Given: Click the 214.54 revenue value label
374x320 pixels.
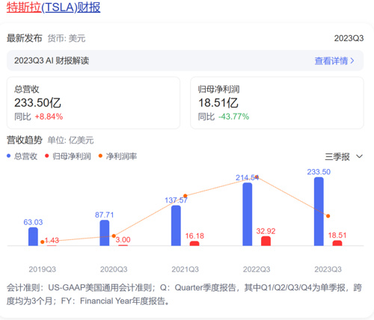Looking at the screenshot, I should tap(247, 177).
